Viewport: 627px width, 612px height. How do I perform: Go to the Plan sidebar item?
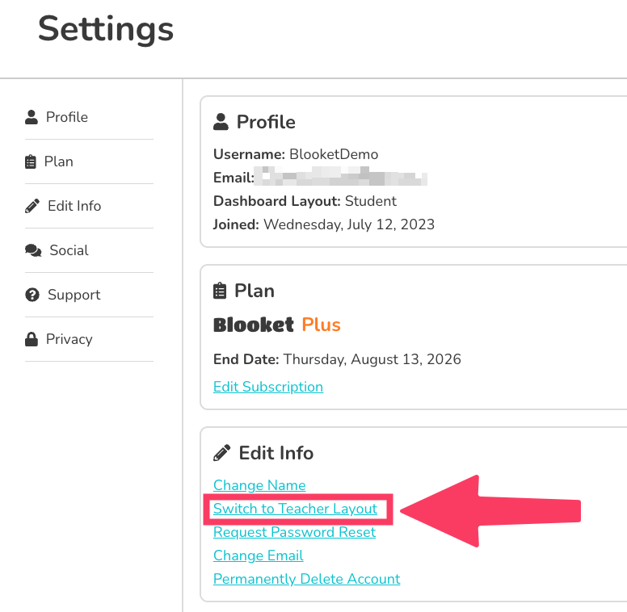click(59, 161)
